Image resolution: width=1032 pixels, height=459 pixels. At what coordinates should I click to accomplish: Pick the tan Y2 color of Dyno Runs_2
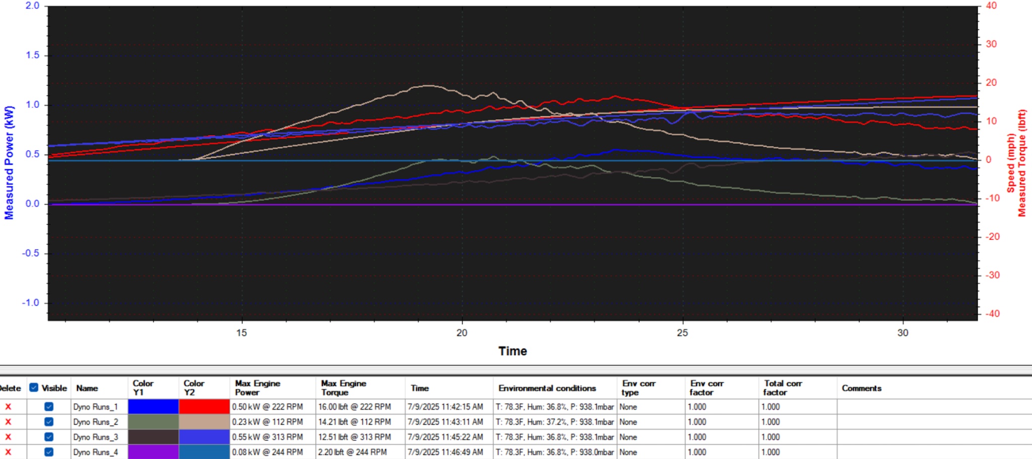pyautogui.click(x=204, y=422)
